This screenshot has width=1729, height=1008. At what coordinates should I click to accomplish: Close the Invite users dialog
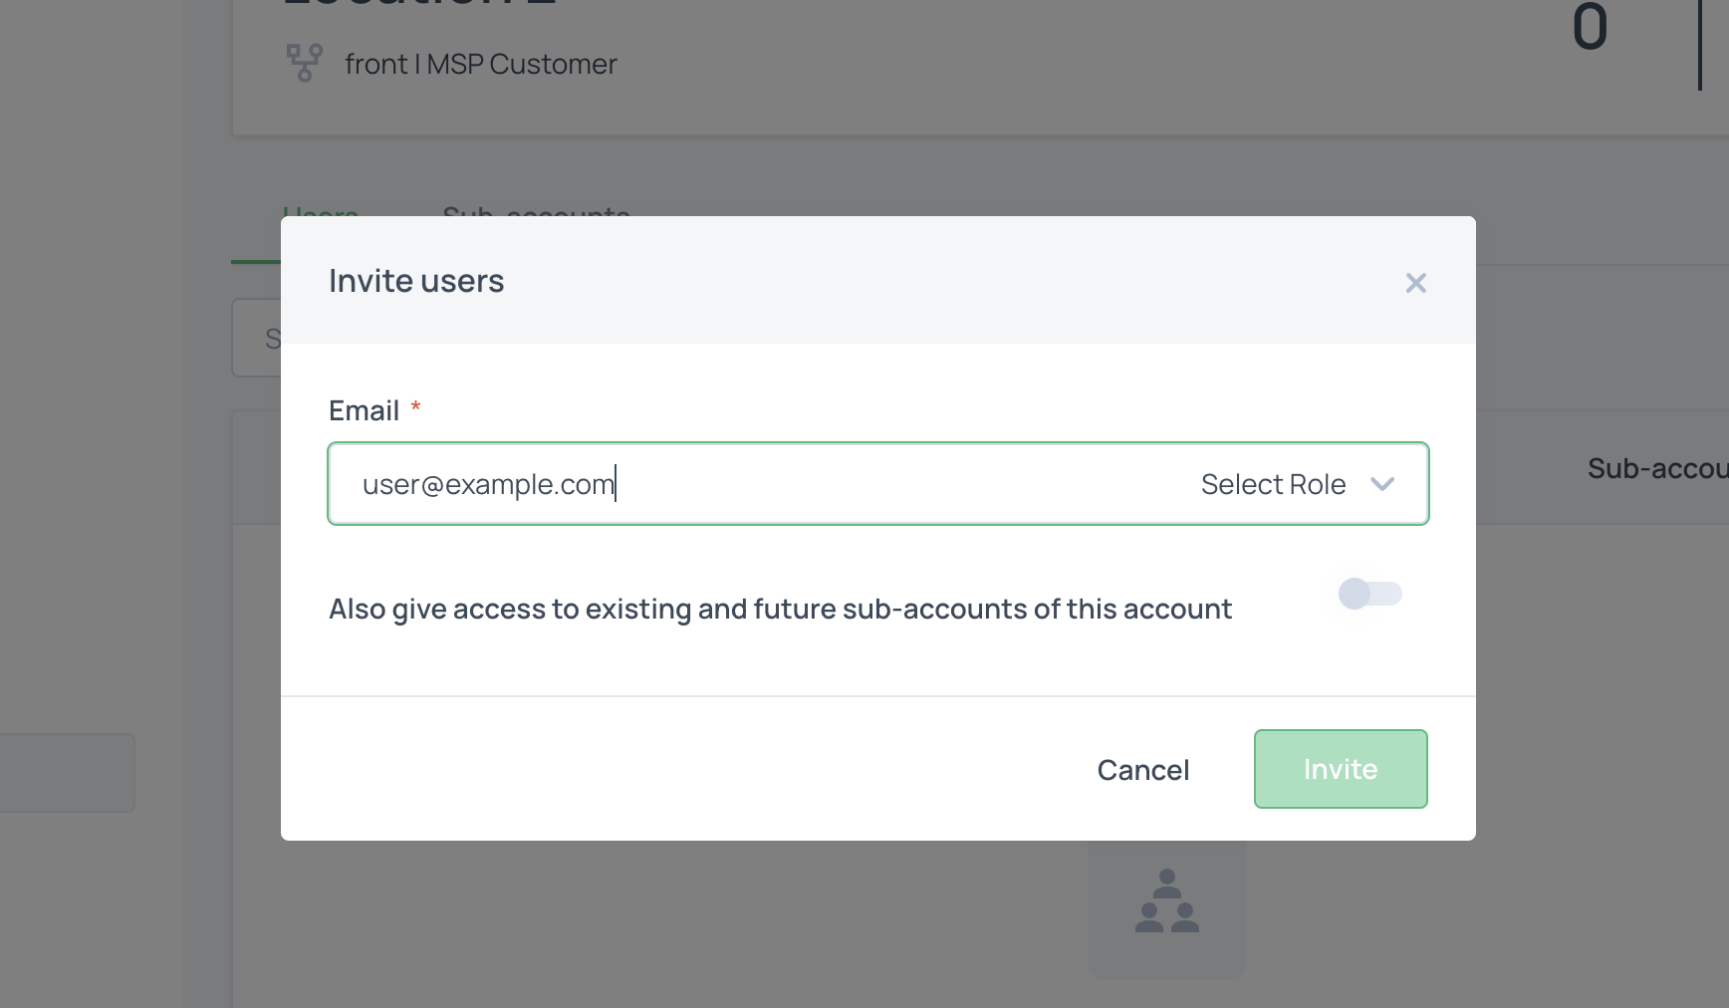(x=1415, y=283)
